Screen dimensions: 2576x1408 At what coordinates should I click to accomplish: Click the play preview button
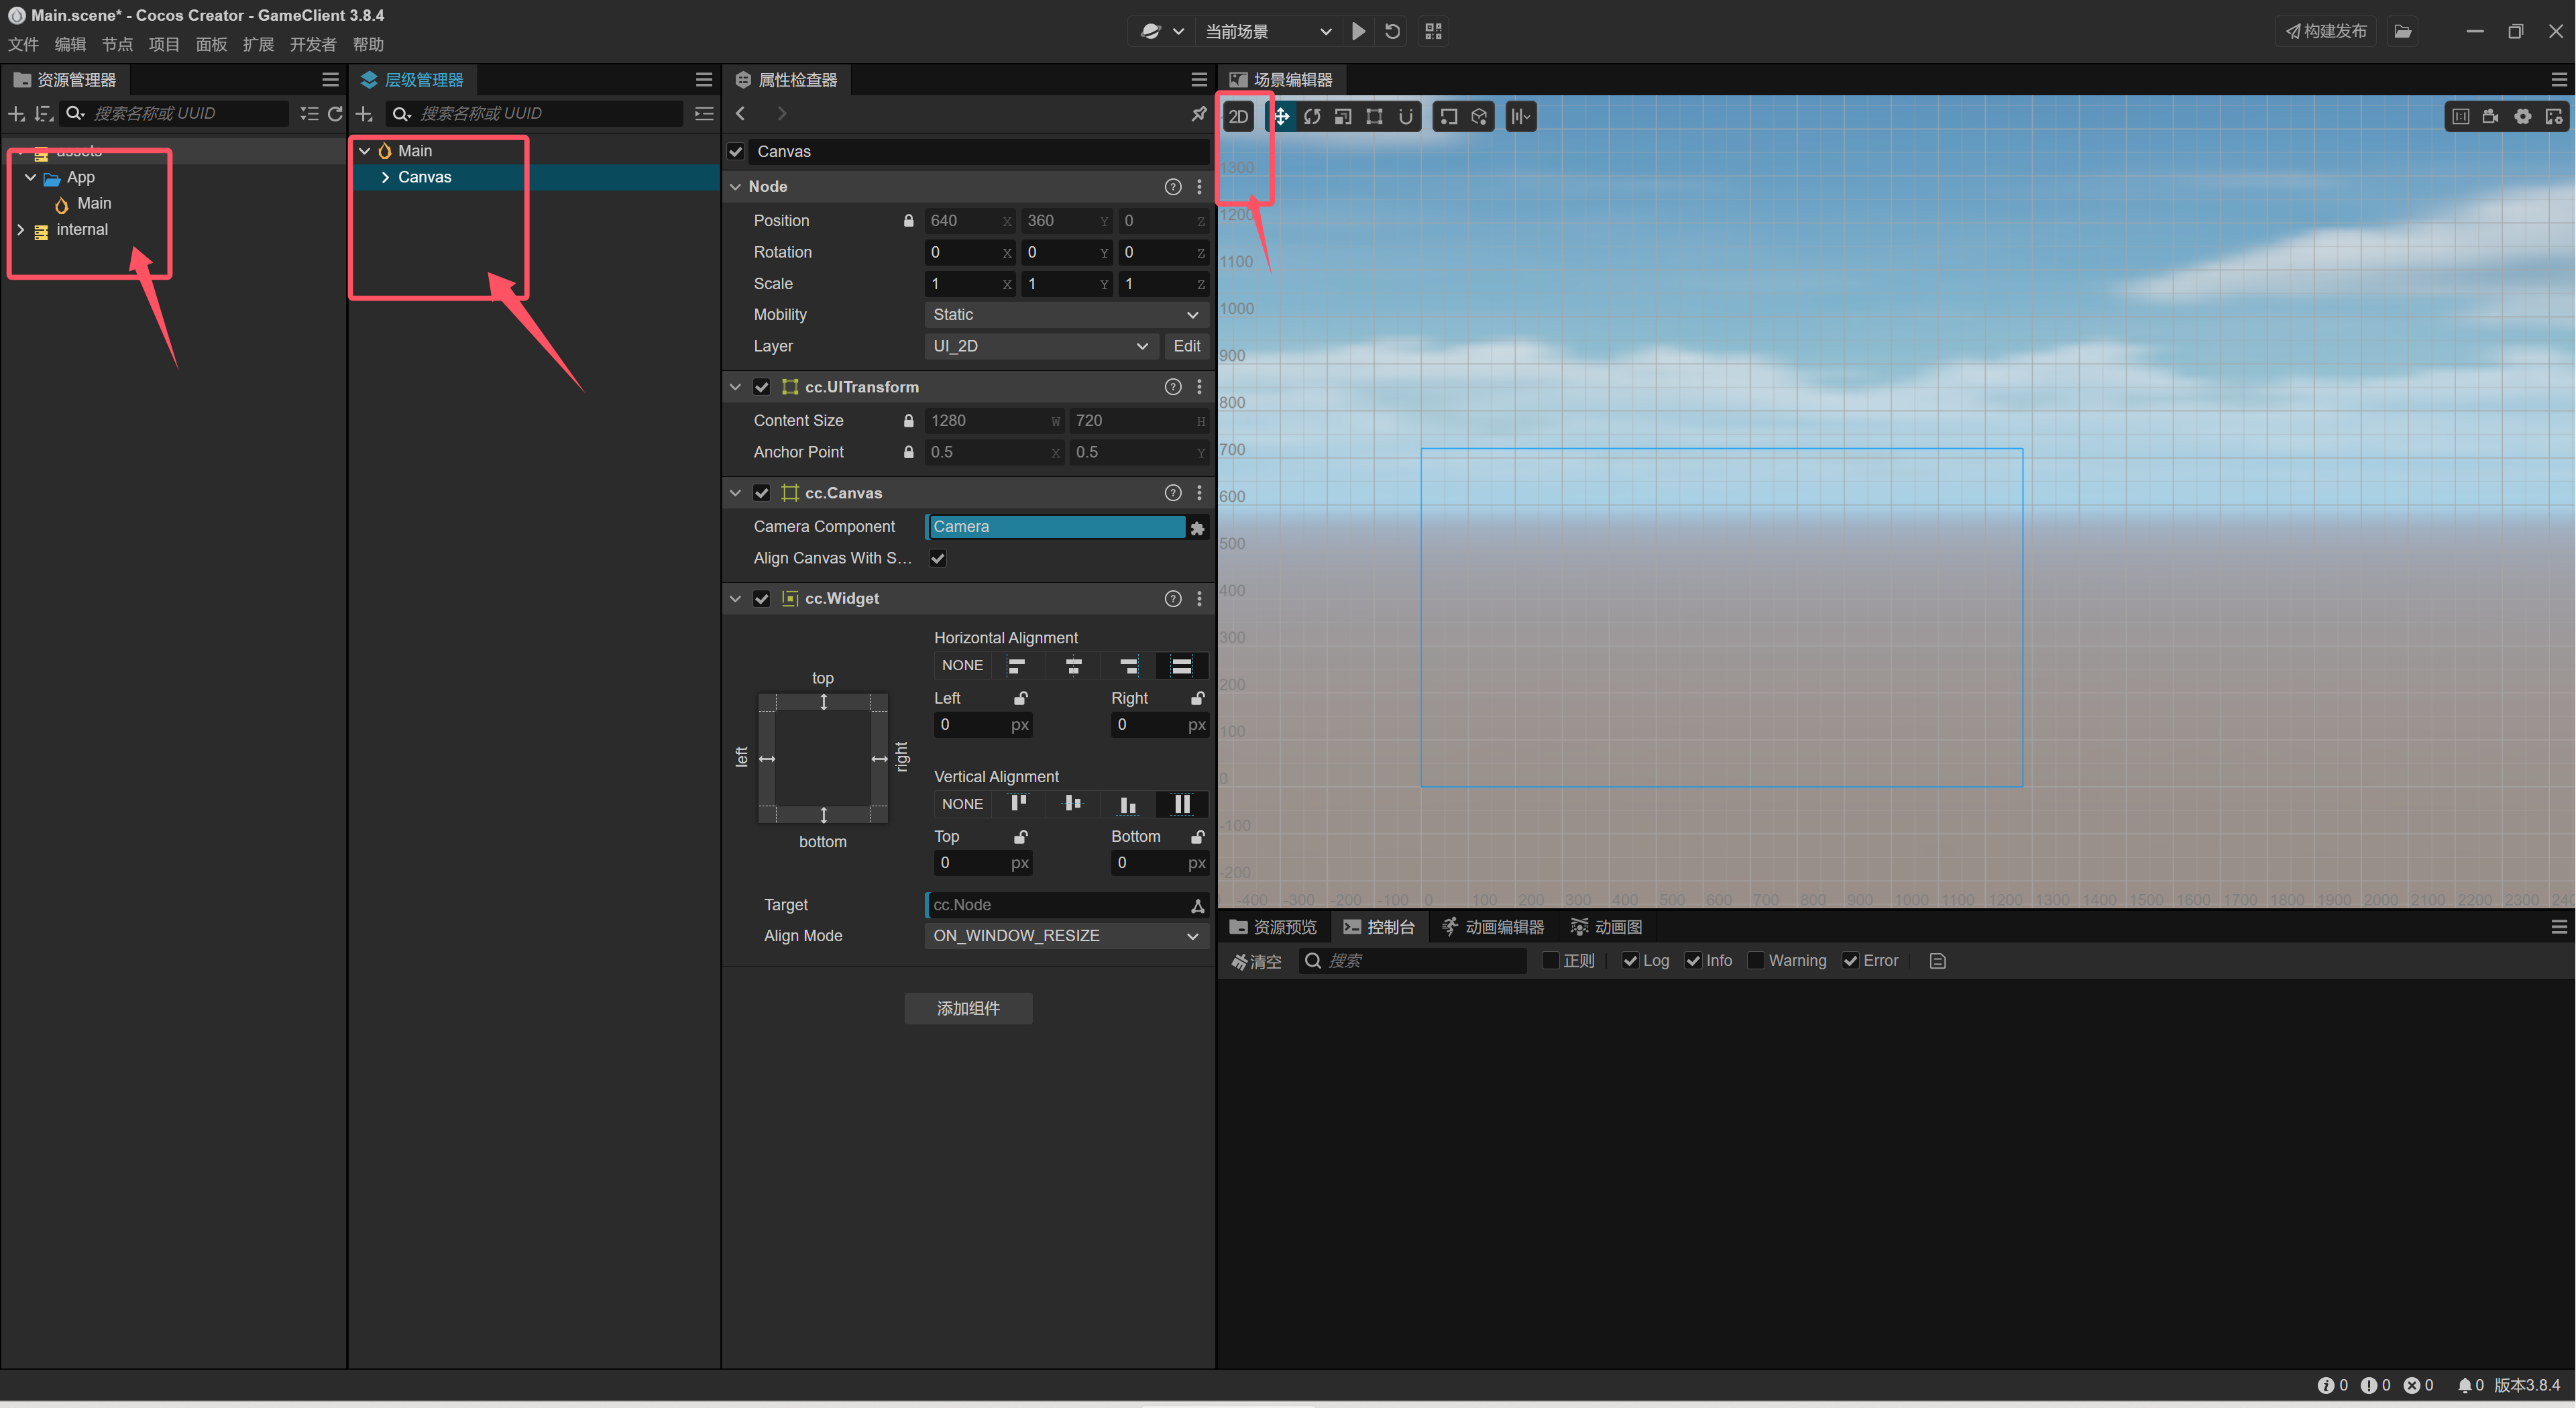(1358, 31)
